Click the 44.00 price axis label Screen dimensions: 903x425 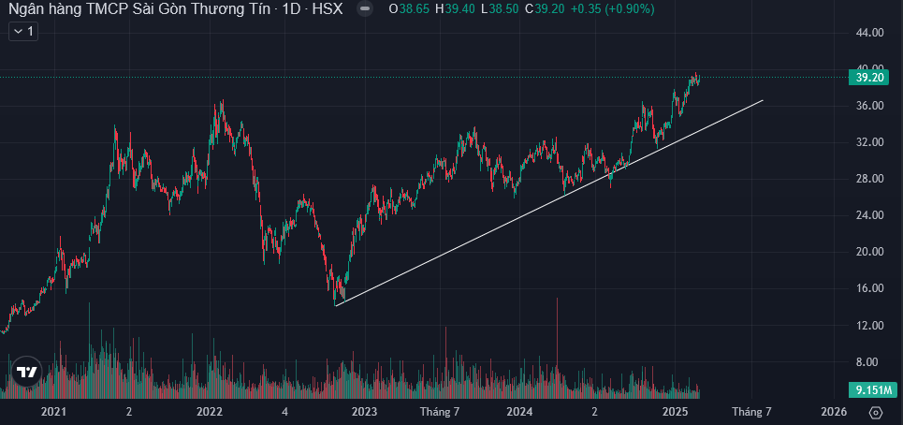tap(869, 33)
